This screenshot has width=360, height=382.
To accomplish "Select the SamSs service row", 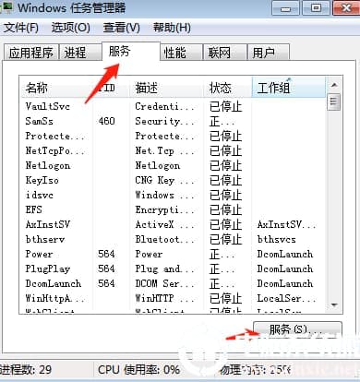I will 173,121.
